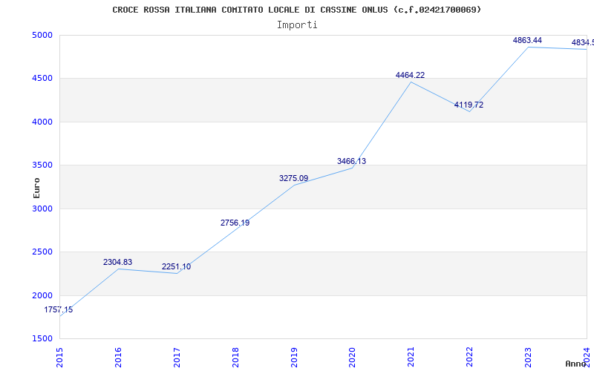Select data value 4863.44
This screenshot has width=594, height=371.
tap(527, 40)
